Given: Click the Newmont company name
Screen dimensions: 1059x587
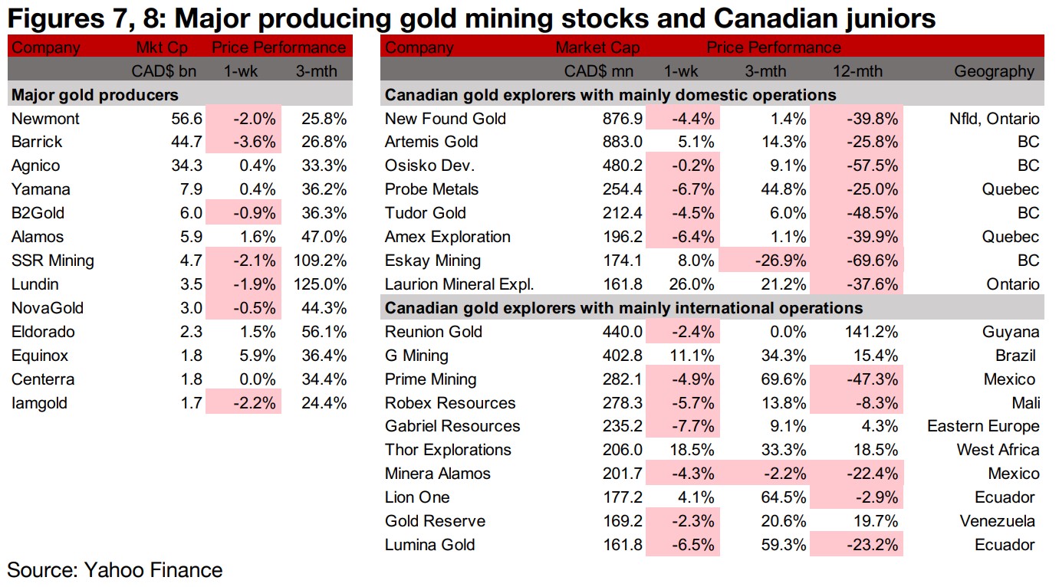Looking at the screenshot, I should click(46, 119).
